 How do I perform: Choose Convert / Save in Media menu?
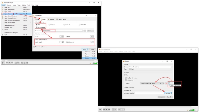(16, 27)
